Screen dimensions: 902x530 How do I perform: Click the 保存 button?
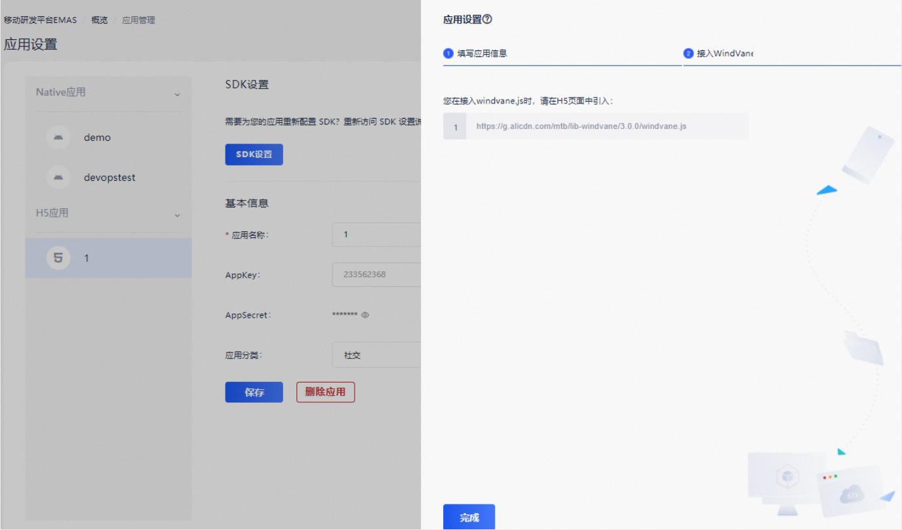254,392
